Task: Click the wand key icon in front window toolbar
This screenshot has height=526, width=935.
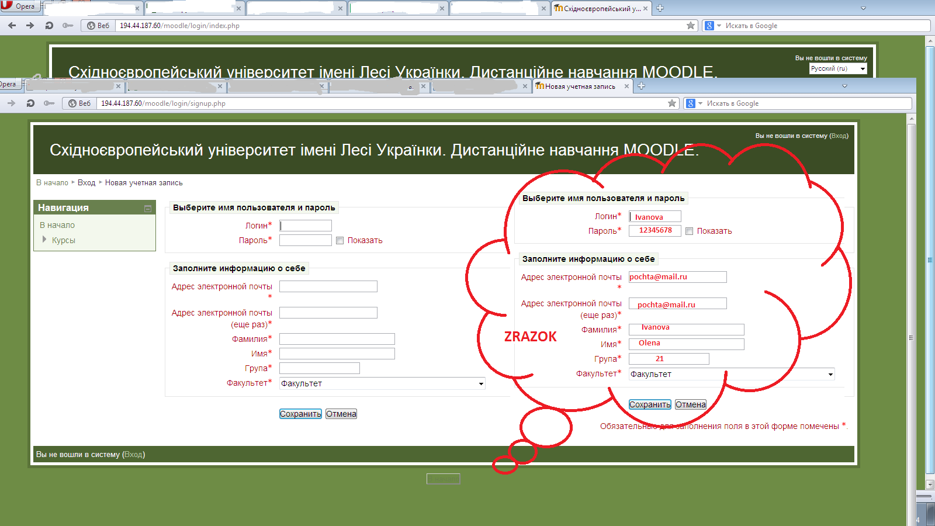Action: tap(49, 103)
